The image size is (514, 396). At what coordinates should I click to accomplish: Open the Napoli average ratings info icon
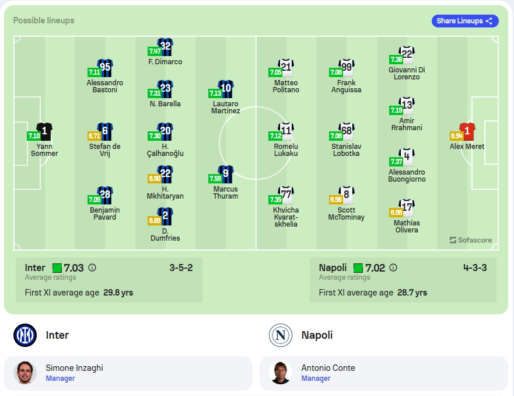coord(393,268)
